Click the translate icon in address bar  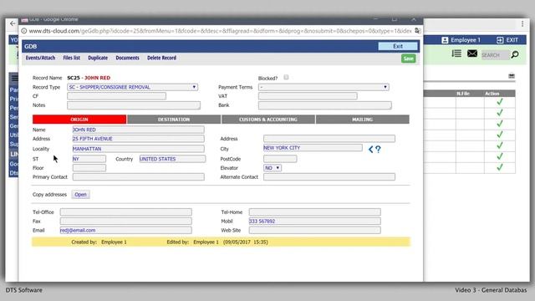tap(418, 31)
